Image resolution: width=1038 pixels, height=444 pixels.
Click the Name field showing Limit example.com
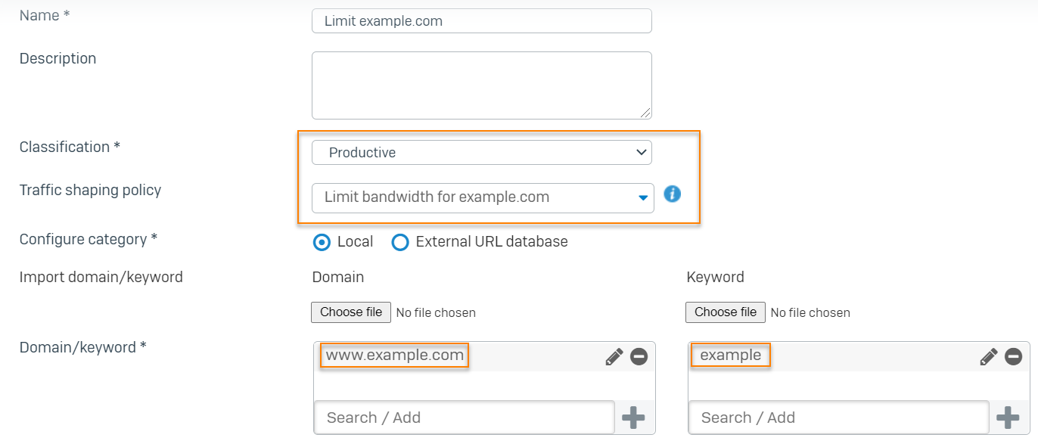coord(481,20)
